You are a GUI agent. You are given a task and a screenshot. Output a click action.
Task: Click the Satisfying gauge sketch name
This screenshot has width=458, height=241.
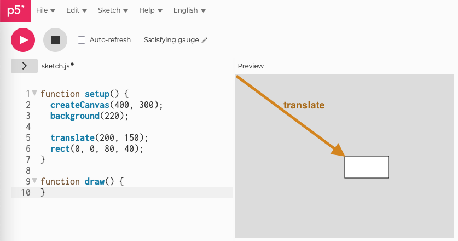click(x=171, y=40)
